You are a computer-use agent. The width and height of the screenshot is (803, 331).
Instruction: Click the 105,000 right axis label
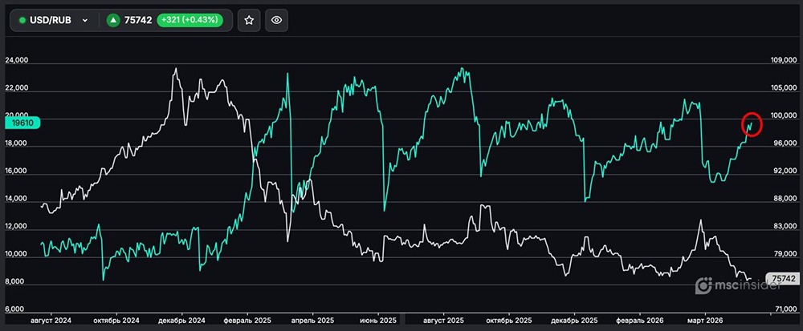[782, 88]
